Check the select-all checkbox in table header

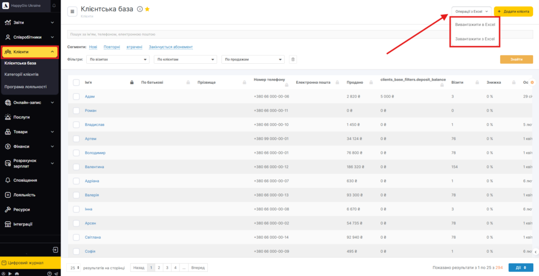pyautogui.click(x=76, y=82)
